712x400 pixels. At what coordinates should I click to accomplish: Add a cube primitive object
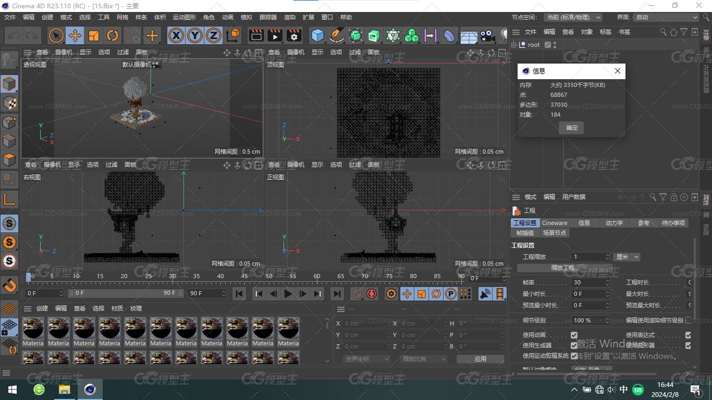tap(317, 35)
